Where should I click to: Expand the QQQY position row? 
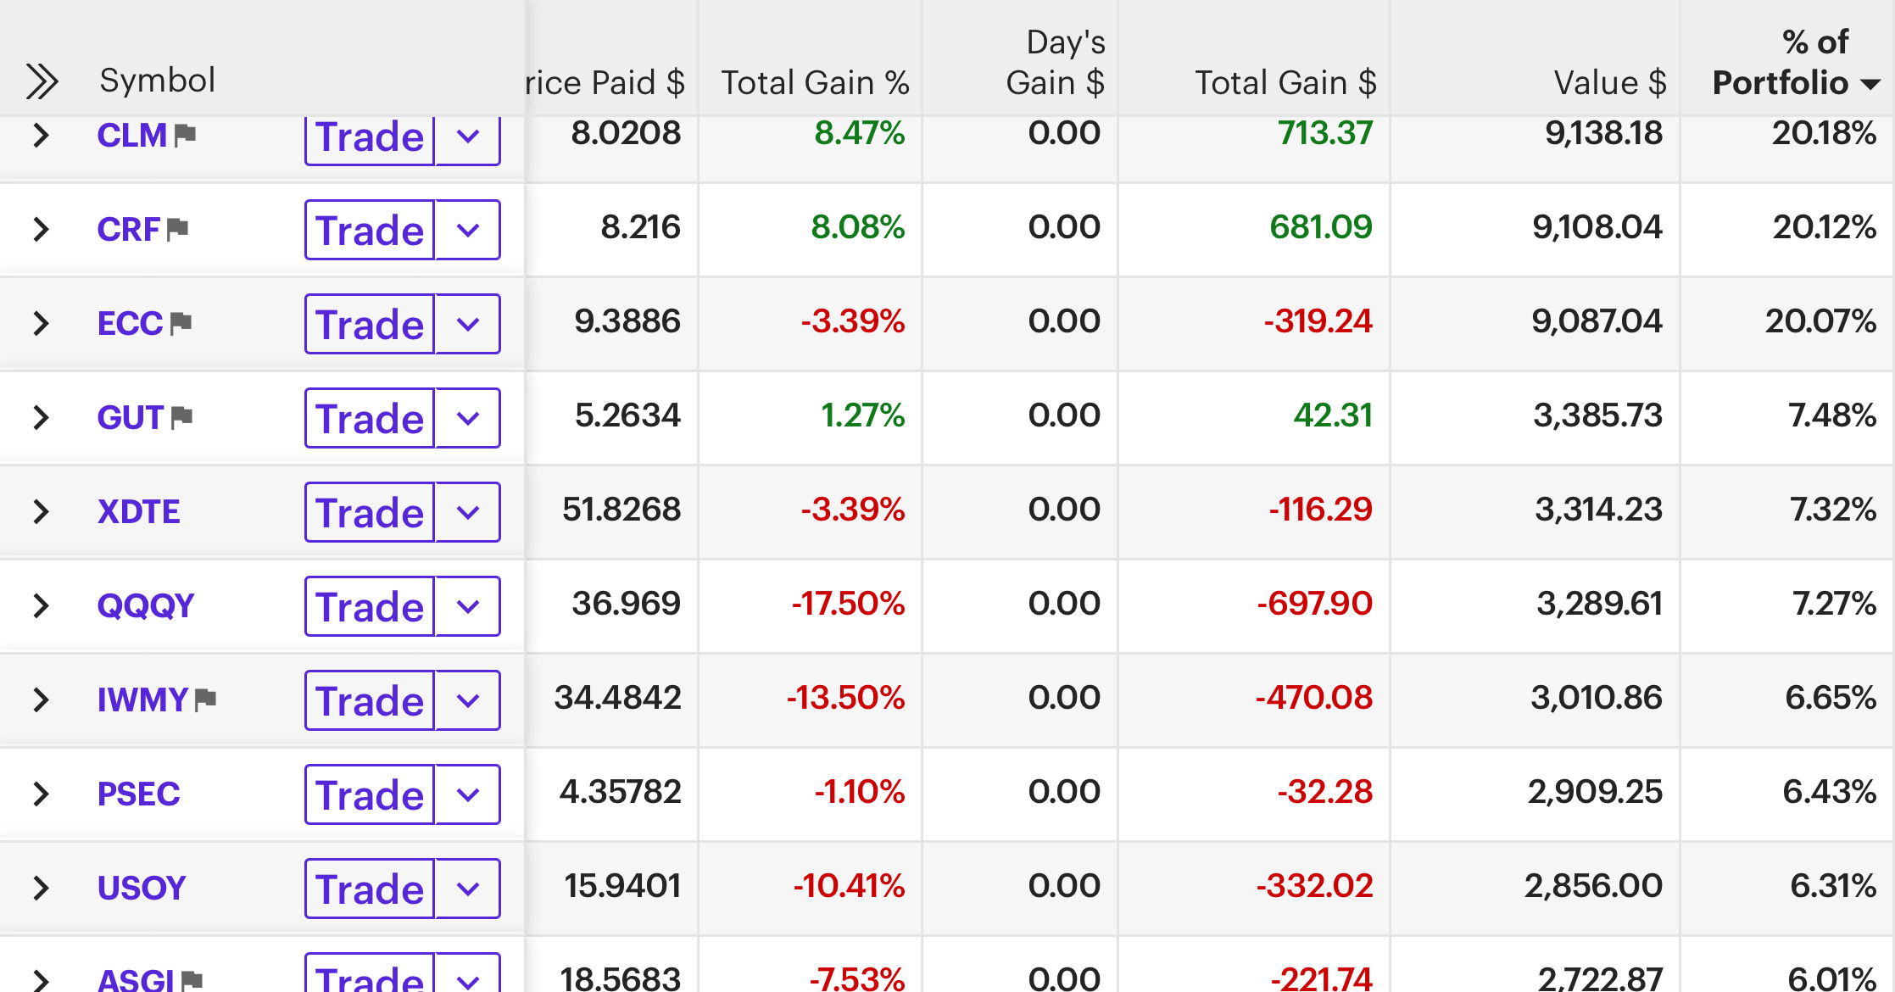pyautogui.click(x=40, y=605)
